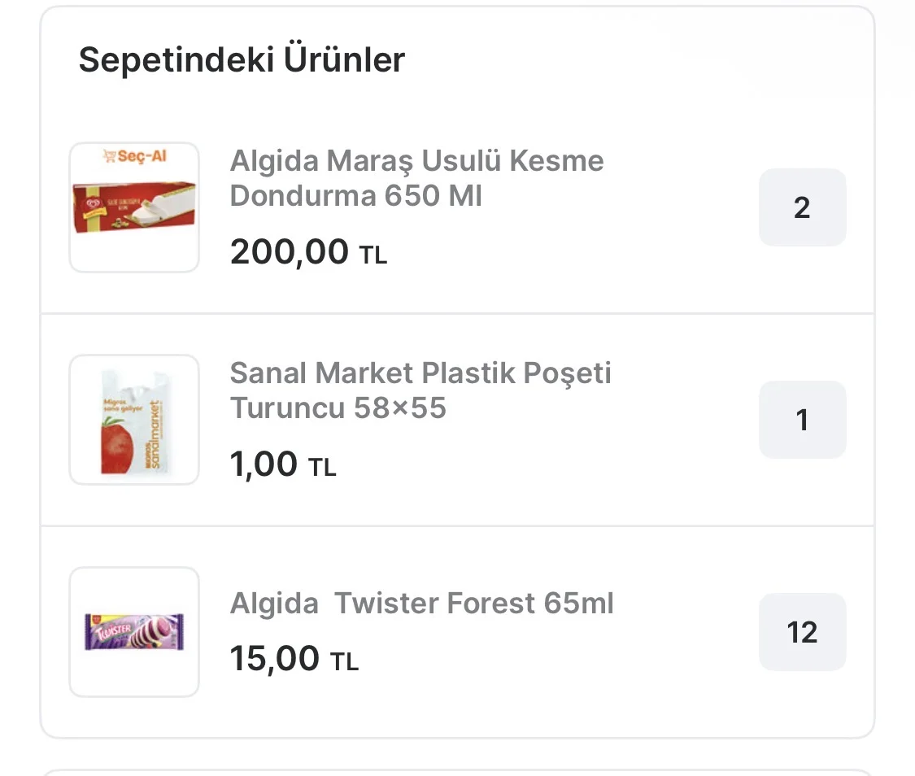Click the Twister logo on the purple wrapper

click(x=104, y=632)
